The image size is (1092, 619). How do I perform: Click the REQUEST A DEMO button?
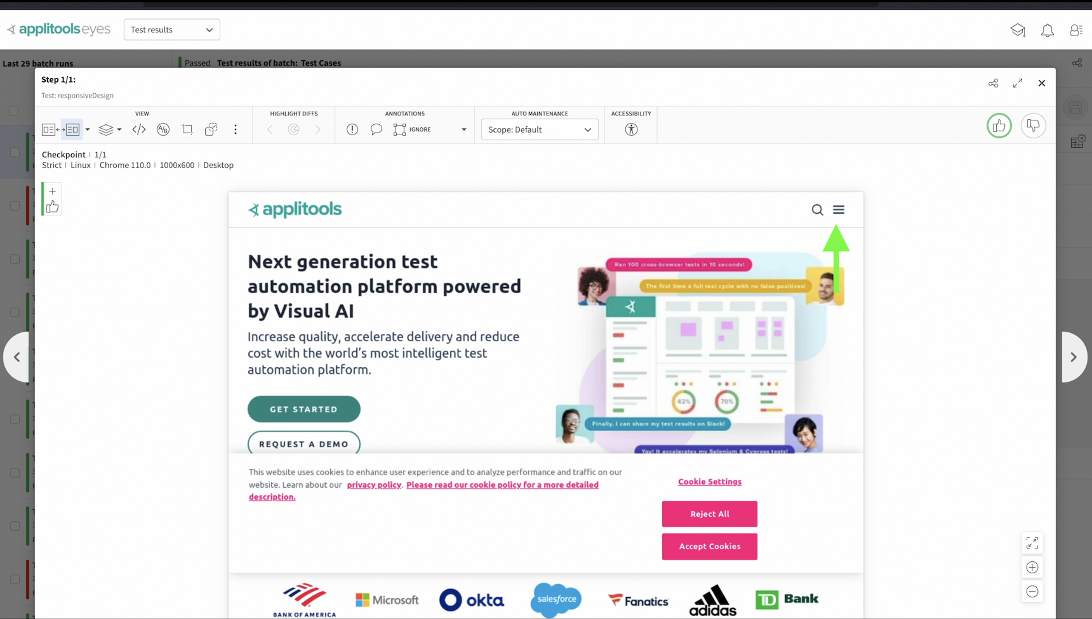304,443
